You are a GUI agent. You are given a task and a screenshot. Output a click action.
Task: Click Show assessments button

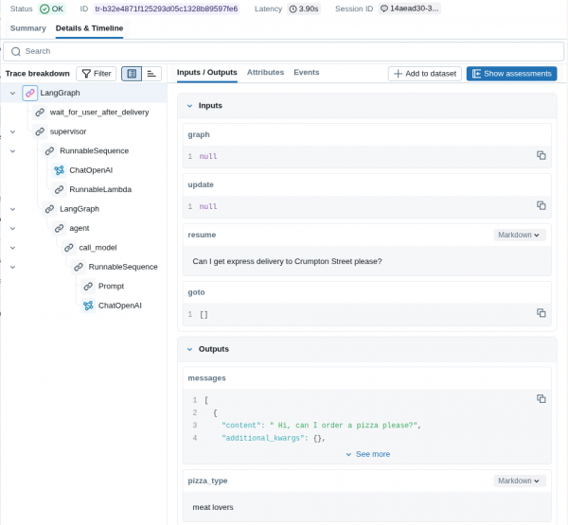click(x=512, y=74)
